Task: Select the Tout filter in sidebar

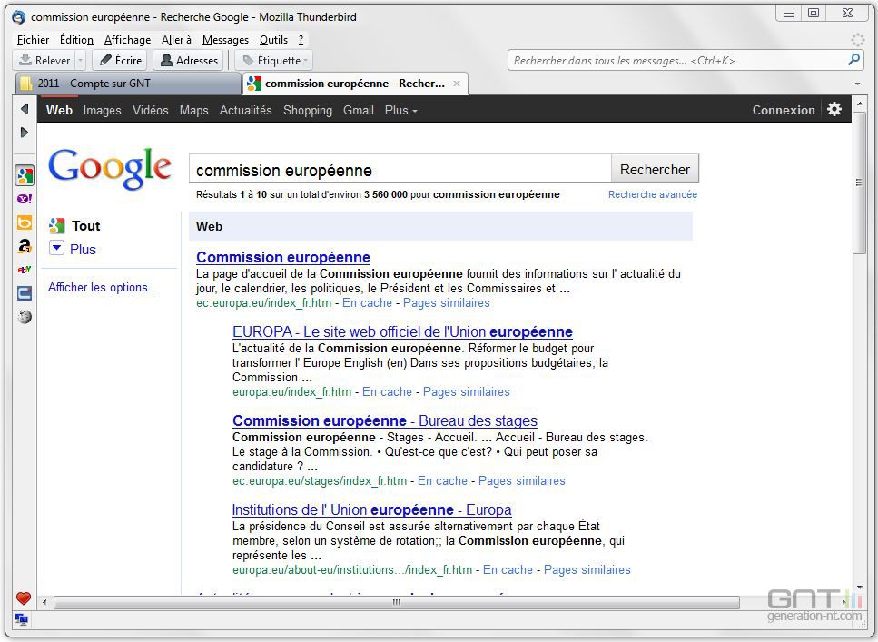Action: 85,226
